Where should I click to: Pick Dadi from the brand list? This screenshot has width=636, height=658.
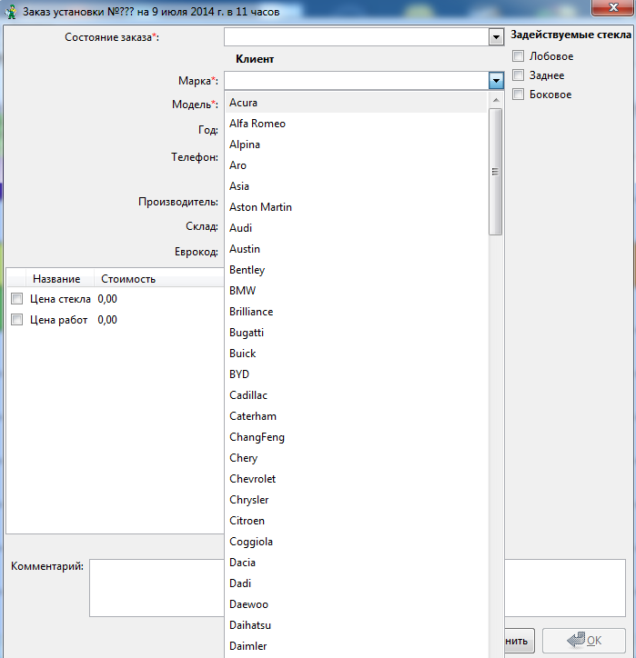[357, 583]
